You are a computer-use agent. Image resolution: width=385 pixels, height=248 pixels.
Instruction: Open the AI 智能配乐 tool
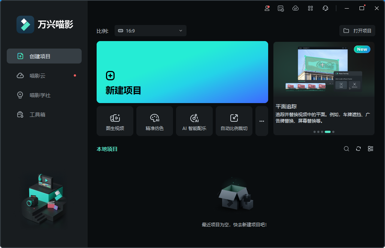point(194,121)
